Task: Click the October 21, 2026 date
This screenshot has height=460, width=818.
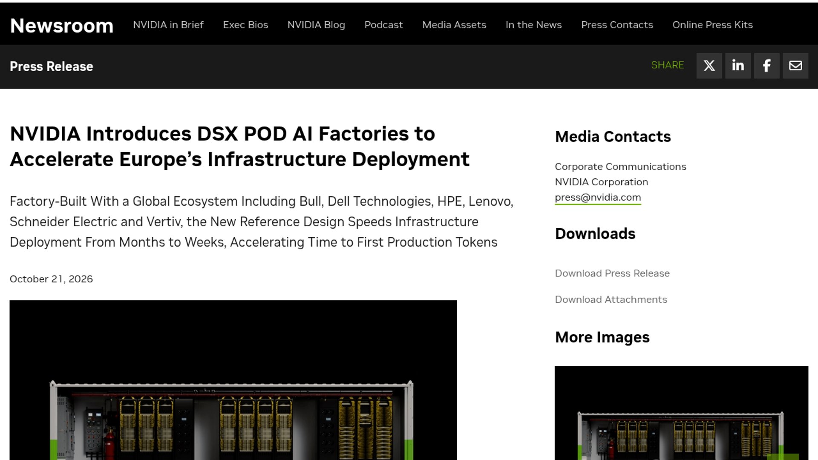Action: click(x=51, y=279)
